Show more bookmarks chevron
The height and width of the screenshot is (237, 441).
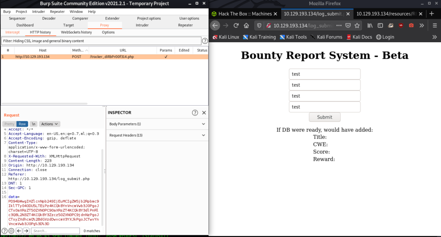[435, 37]
